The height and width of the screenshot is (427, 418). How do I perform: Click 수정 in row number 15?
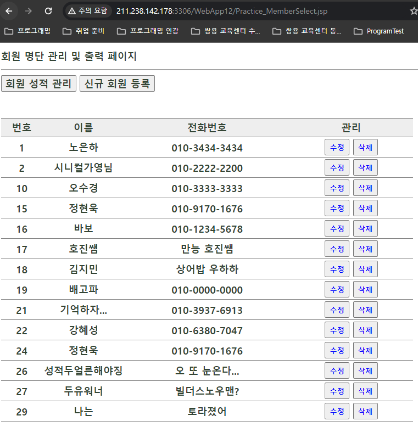(337, 209)
